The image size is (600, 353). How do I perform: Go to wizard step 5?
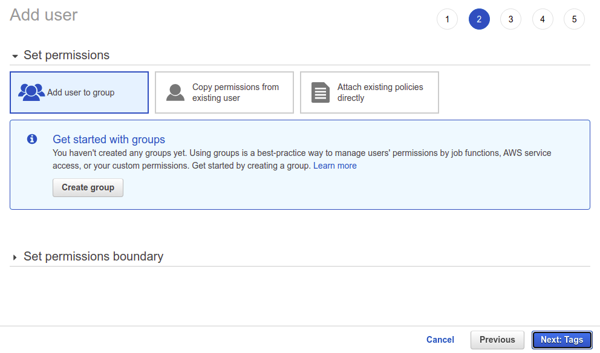pyautogui.click(x=574, y=19)
